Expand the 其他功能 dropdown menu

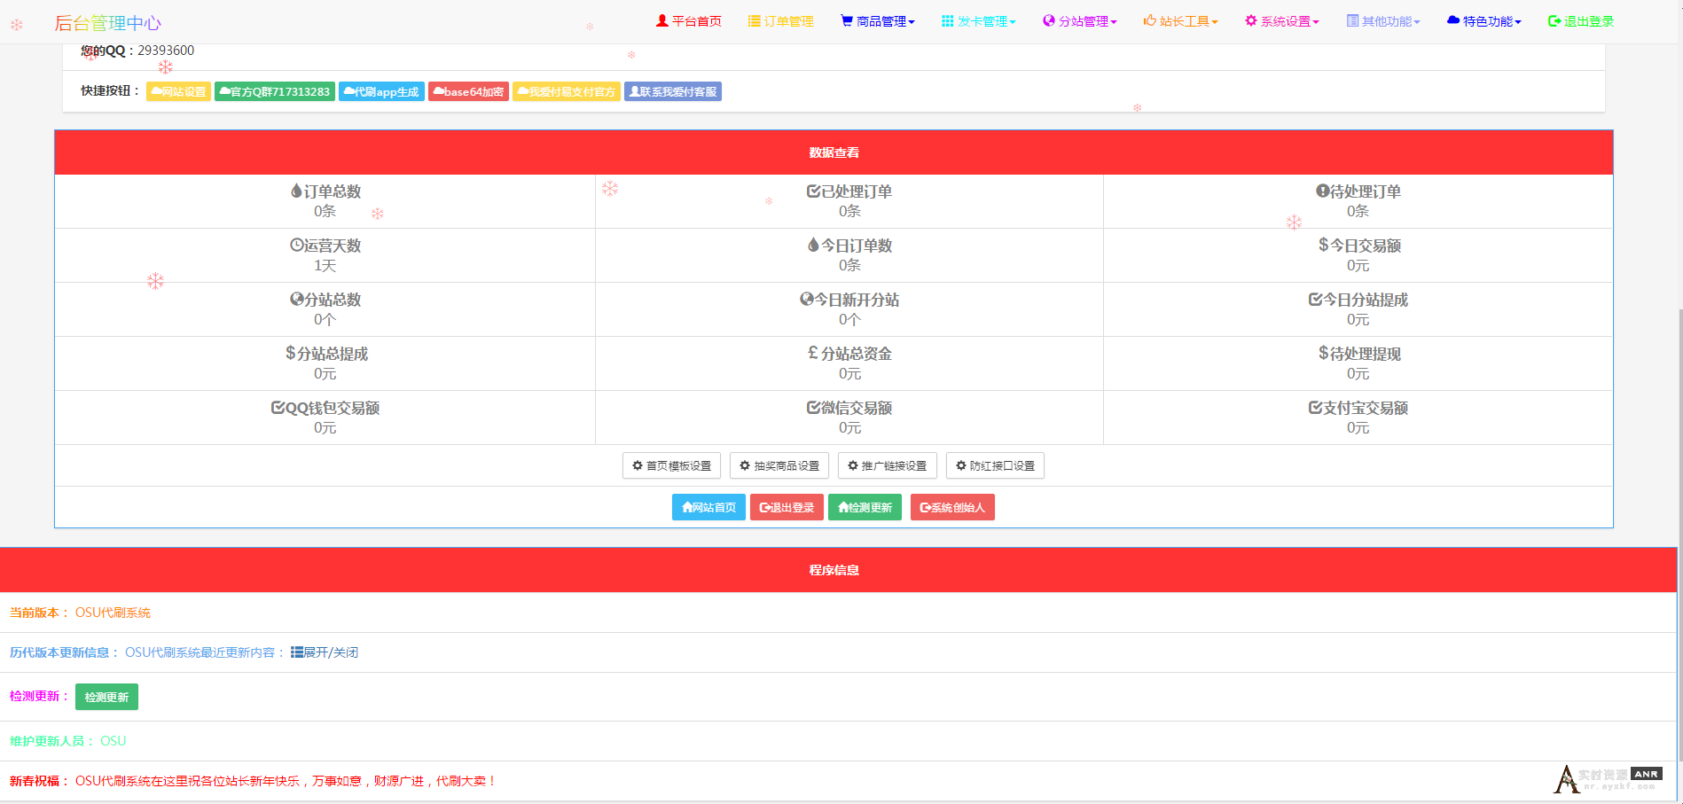pos(1383,21)
